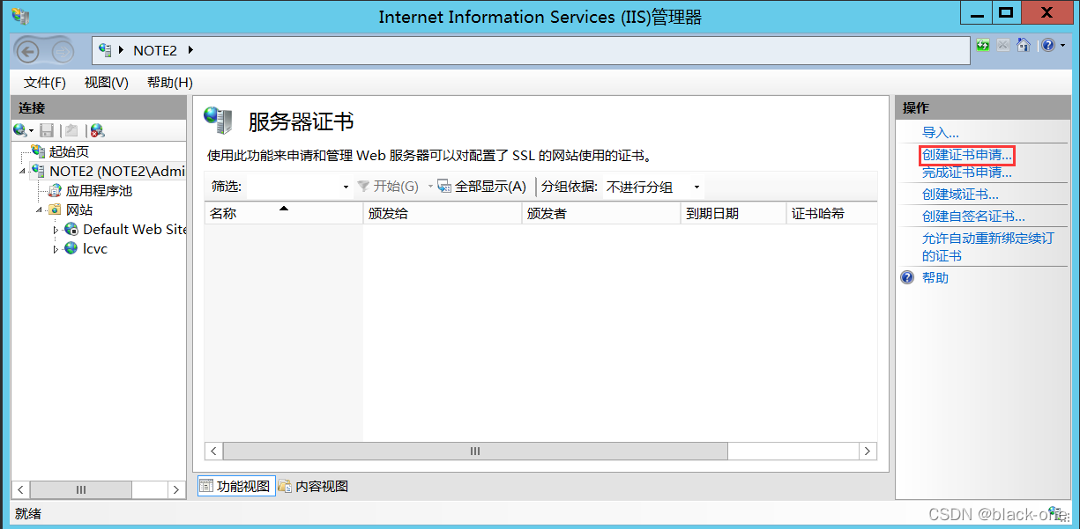Go to home via house icon
Screen dimensions: 1080x529
(1024, 45)
